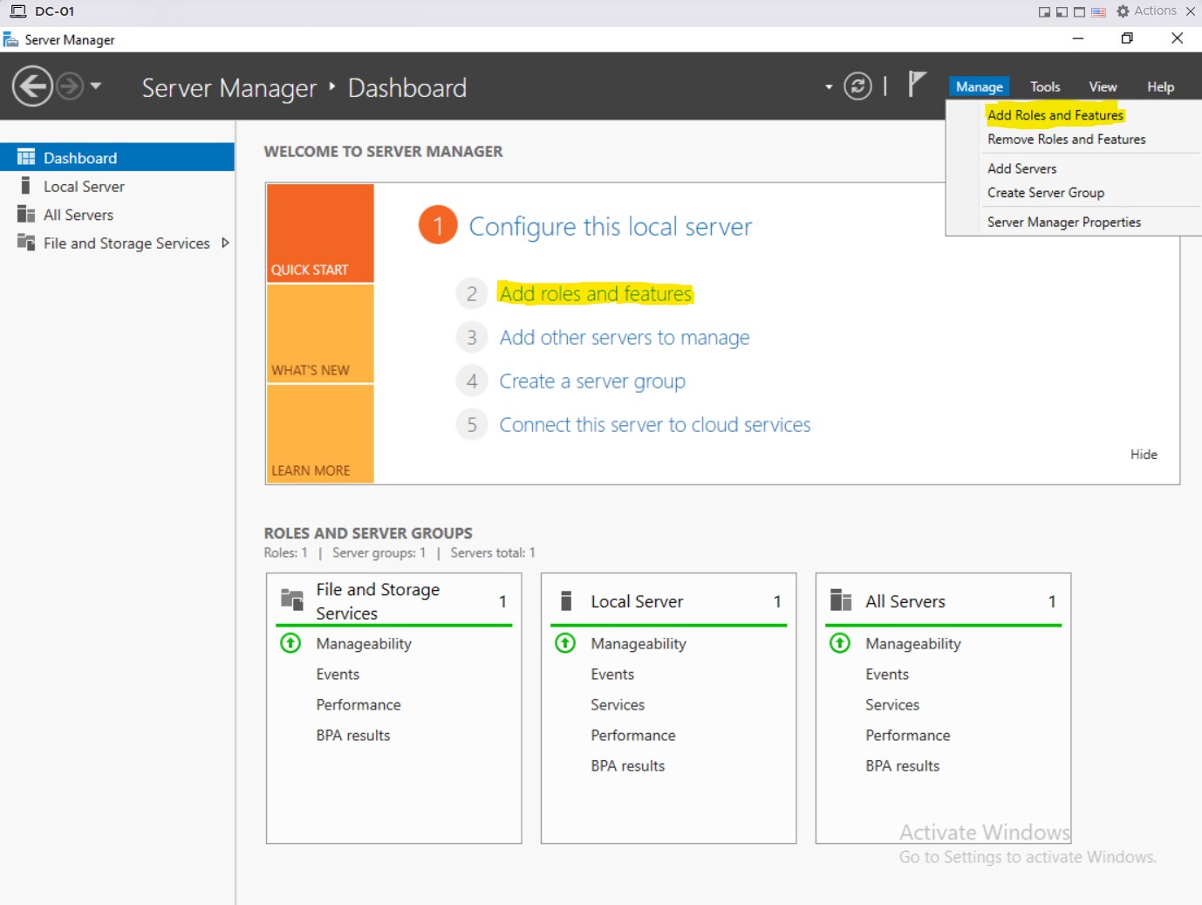Click the Refresh dashboard icon

(x=857, y=86)
